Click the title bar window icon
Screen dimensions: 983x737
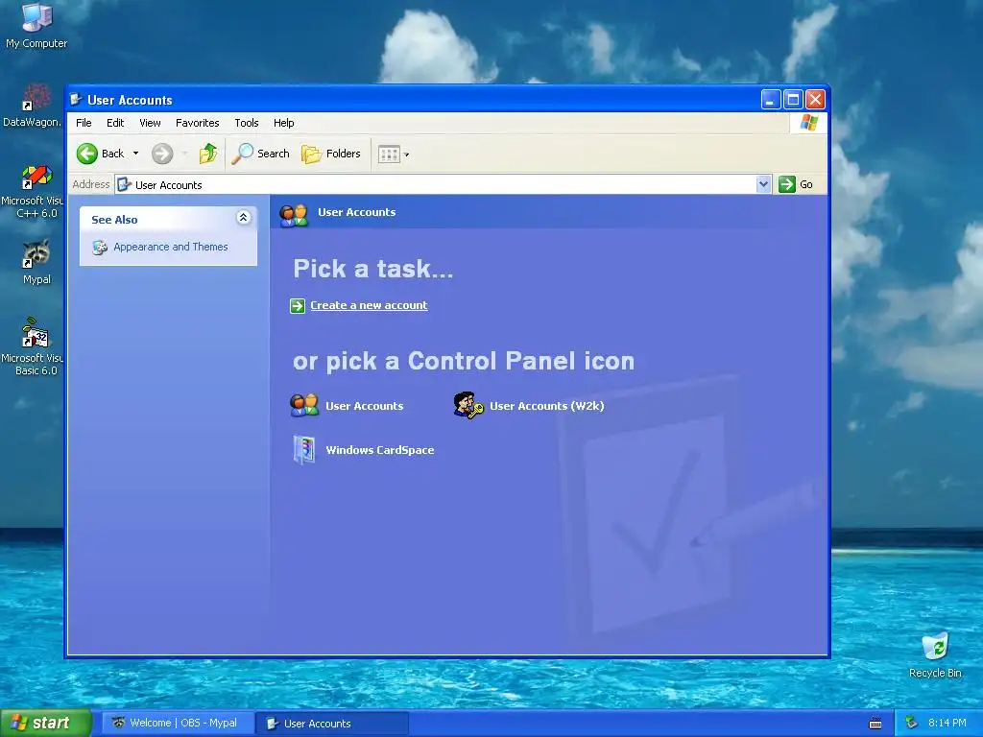tap(77, 100)
